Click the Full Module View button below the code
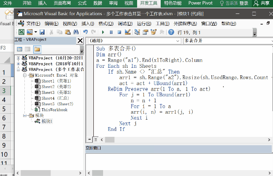This screenshot has height=176, width=273. point(95,140)
